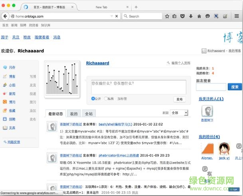Select the 公开 radio button
This screenshot has width=243, height=196.
[93, 99]
